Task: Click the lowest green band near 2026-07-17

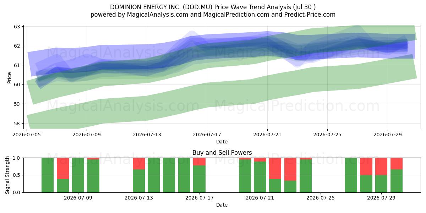Action: click(207, 95)
